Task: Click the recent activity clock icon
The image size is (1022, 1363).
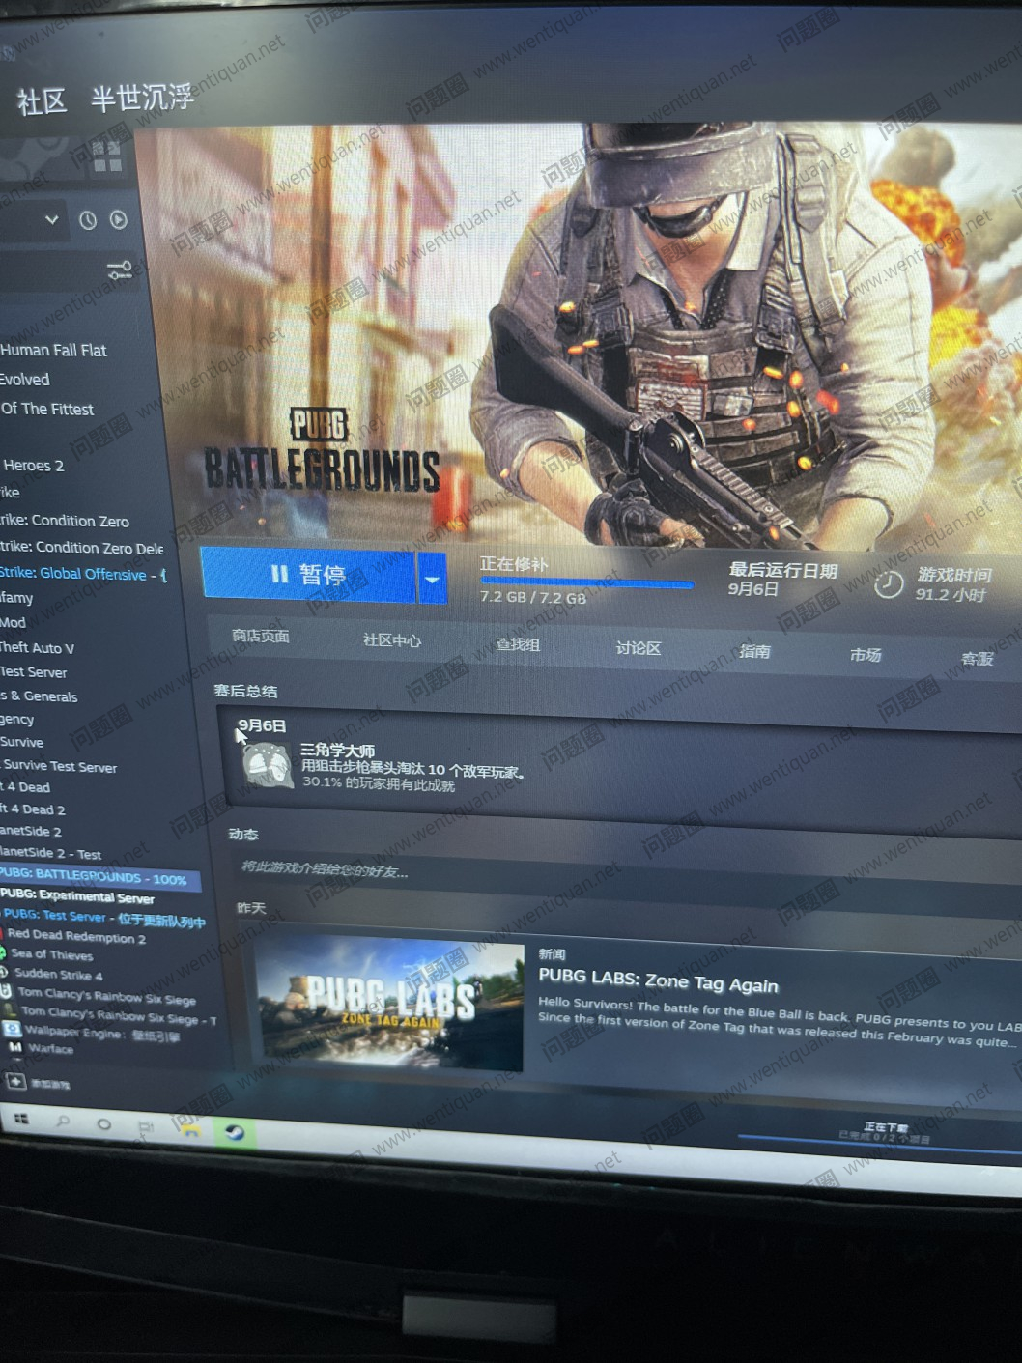Action: click(88, 220)
